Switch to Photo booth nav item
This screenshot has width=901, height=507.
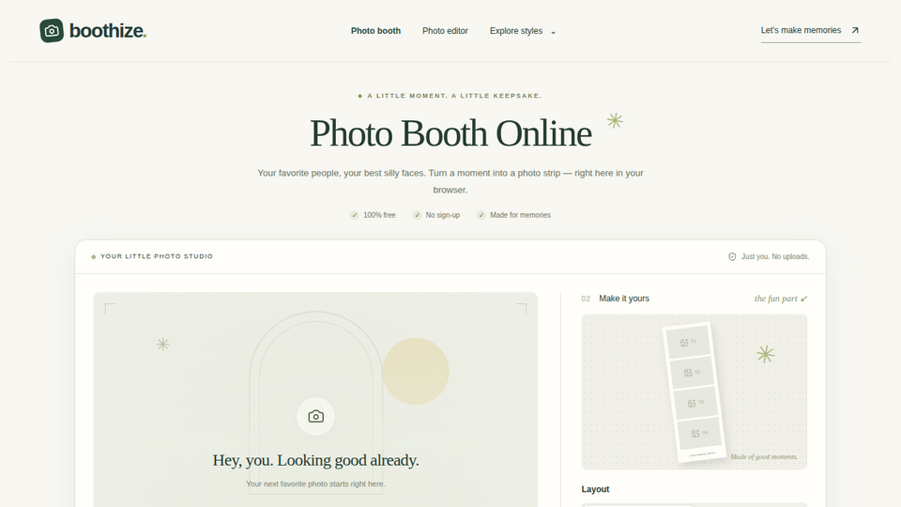coord(375,31)
